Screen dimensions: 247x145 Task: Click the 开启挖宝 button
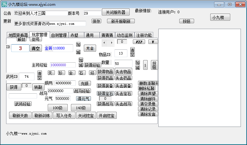(x=107, y=115)
